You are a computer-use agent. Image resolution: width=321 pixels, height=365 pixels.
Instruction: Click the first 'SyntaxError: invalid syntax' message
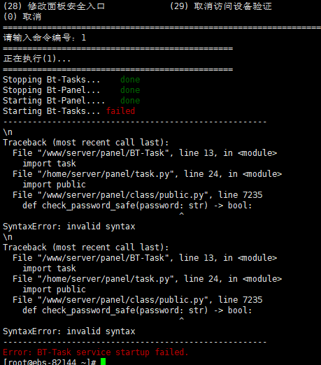tap(69, 227)
